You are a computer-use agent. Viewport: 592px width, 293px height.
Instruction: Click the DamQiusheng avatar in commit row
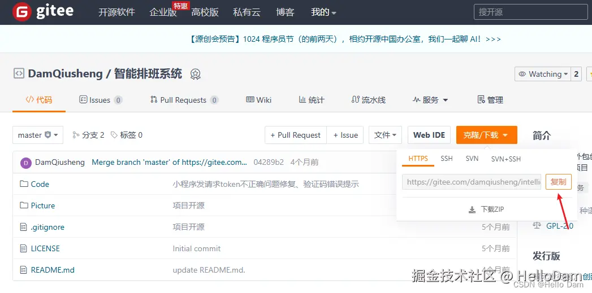[x=25, y=163]
